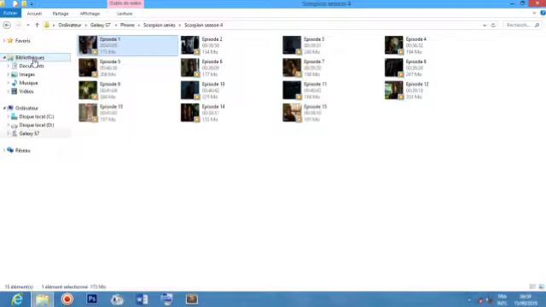Switch to details view in status bar
The height and width of the screenshot is (307, 546).
point(532,287)
